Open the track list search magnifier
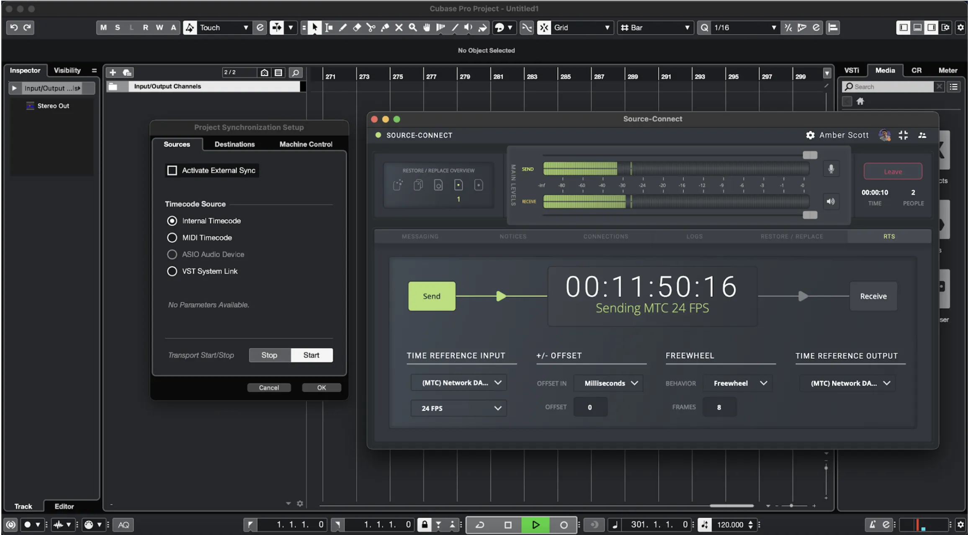 [x=296, y=73]
